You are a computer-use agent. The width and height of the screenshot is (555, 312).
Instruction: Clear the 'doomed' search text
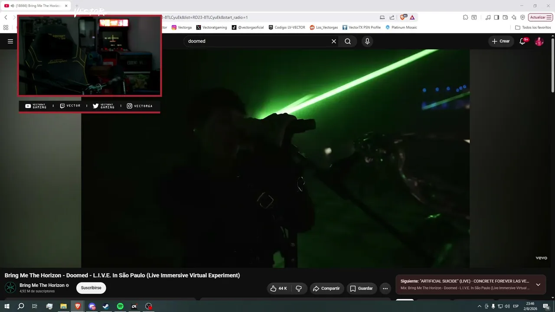(x=334, y=41)
